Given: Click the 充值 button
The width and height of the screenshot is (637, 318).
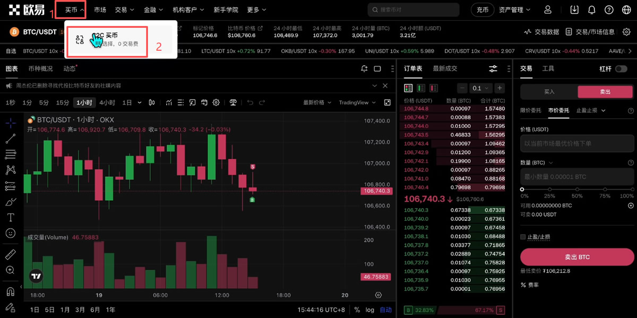Looking at the screenshot, I should (482, 9).
